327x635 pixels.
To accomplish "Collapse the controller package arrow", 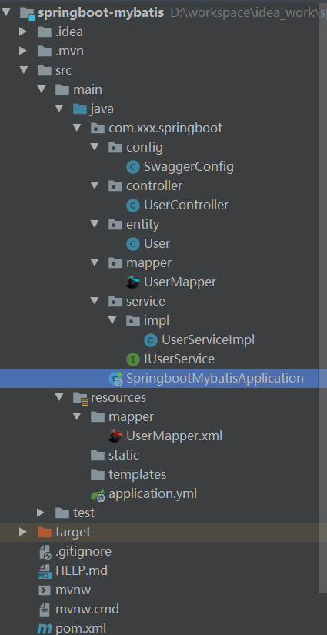I will click(95, 185).
